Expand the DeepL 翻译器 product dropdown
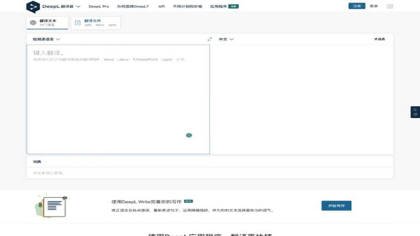This screenshot has width=420, height=236. [x=61, y=7]
